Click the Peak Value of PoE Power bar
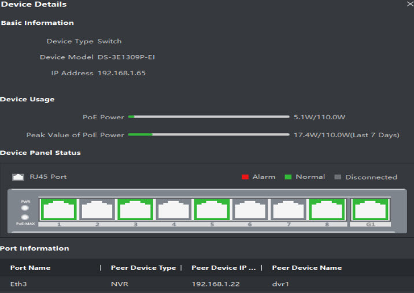The width and height of the screenshot is (414, 293). coord(208,135)
